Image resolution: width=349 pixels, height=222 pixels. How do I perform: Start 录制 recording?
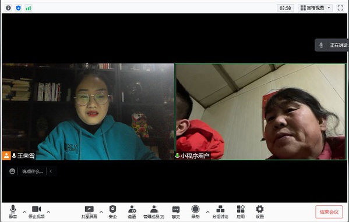195,212
